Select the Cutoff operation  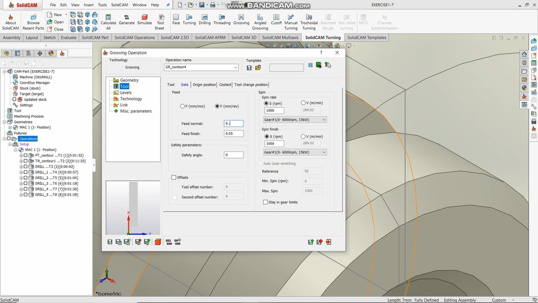276,20
